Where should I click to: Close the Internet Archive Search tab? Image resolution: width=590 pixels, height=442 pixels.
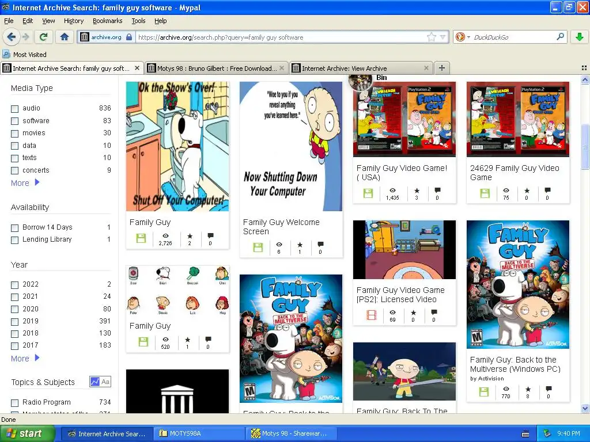point(137,68)
